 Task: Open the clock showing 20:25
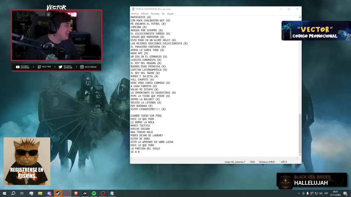pyautogui.click(x=335, y=193)
